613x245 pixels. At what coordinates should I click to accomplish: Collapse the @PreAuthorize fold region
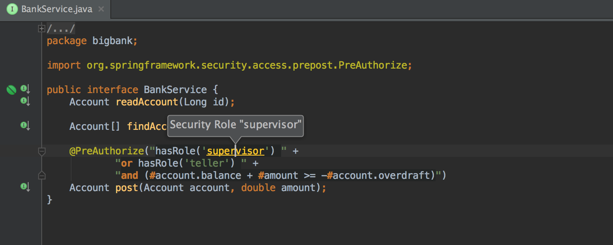pos(41,151)
